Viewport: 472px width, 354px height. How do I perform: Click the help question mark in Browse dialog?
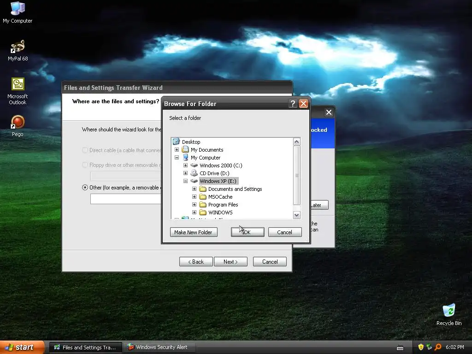pyautogui.click(x=293, y=104)
